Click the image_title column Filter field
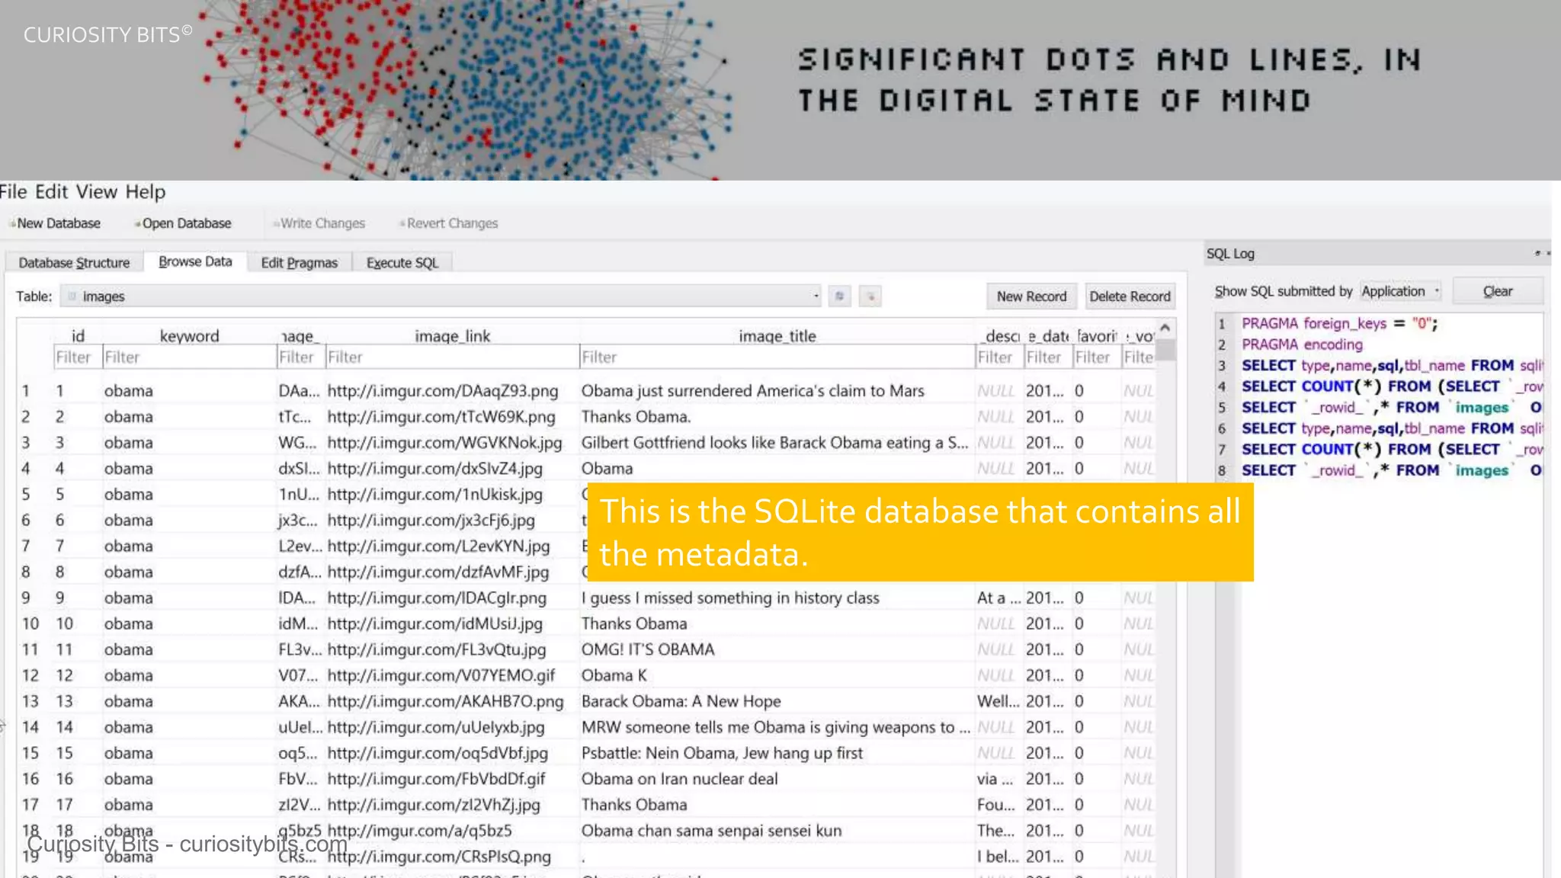This screenshot has height=878, width=1561. point(777,357)
